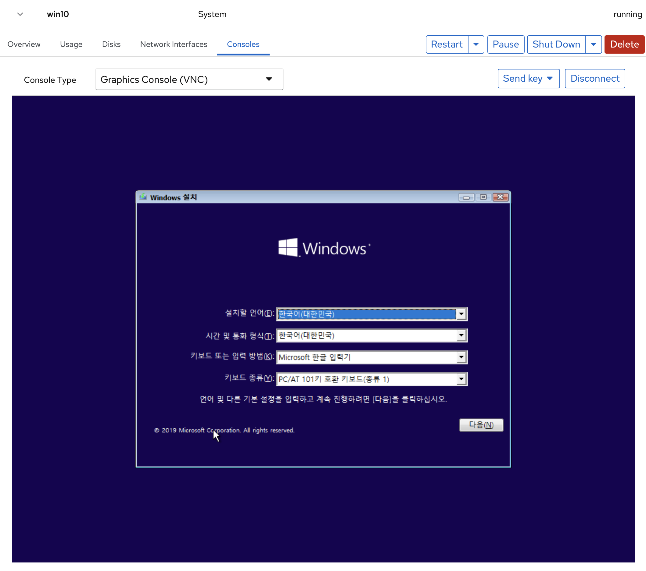Open the Send key menu

click(x=529, y=78)
